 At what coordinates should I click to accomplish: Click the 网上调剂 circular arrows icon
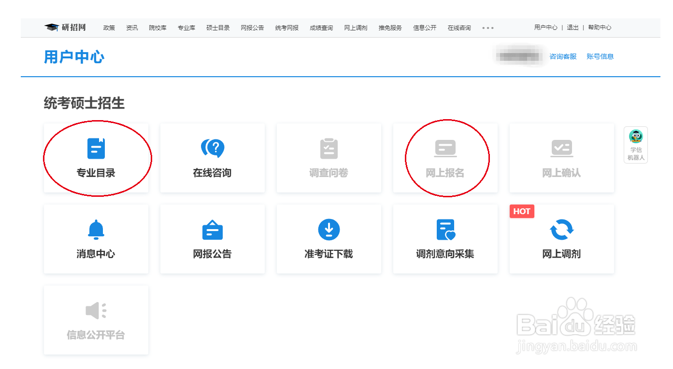click(x=561, y=230)
